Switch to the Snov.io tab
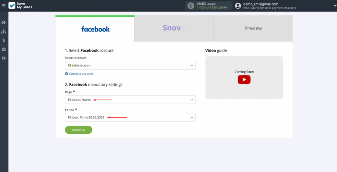This screenshot has width=337, height=172. click(x=174, y=29)
